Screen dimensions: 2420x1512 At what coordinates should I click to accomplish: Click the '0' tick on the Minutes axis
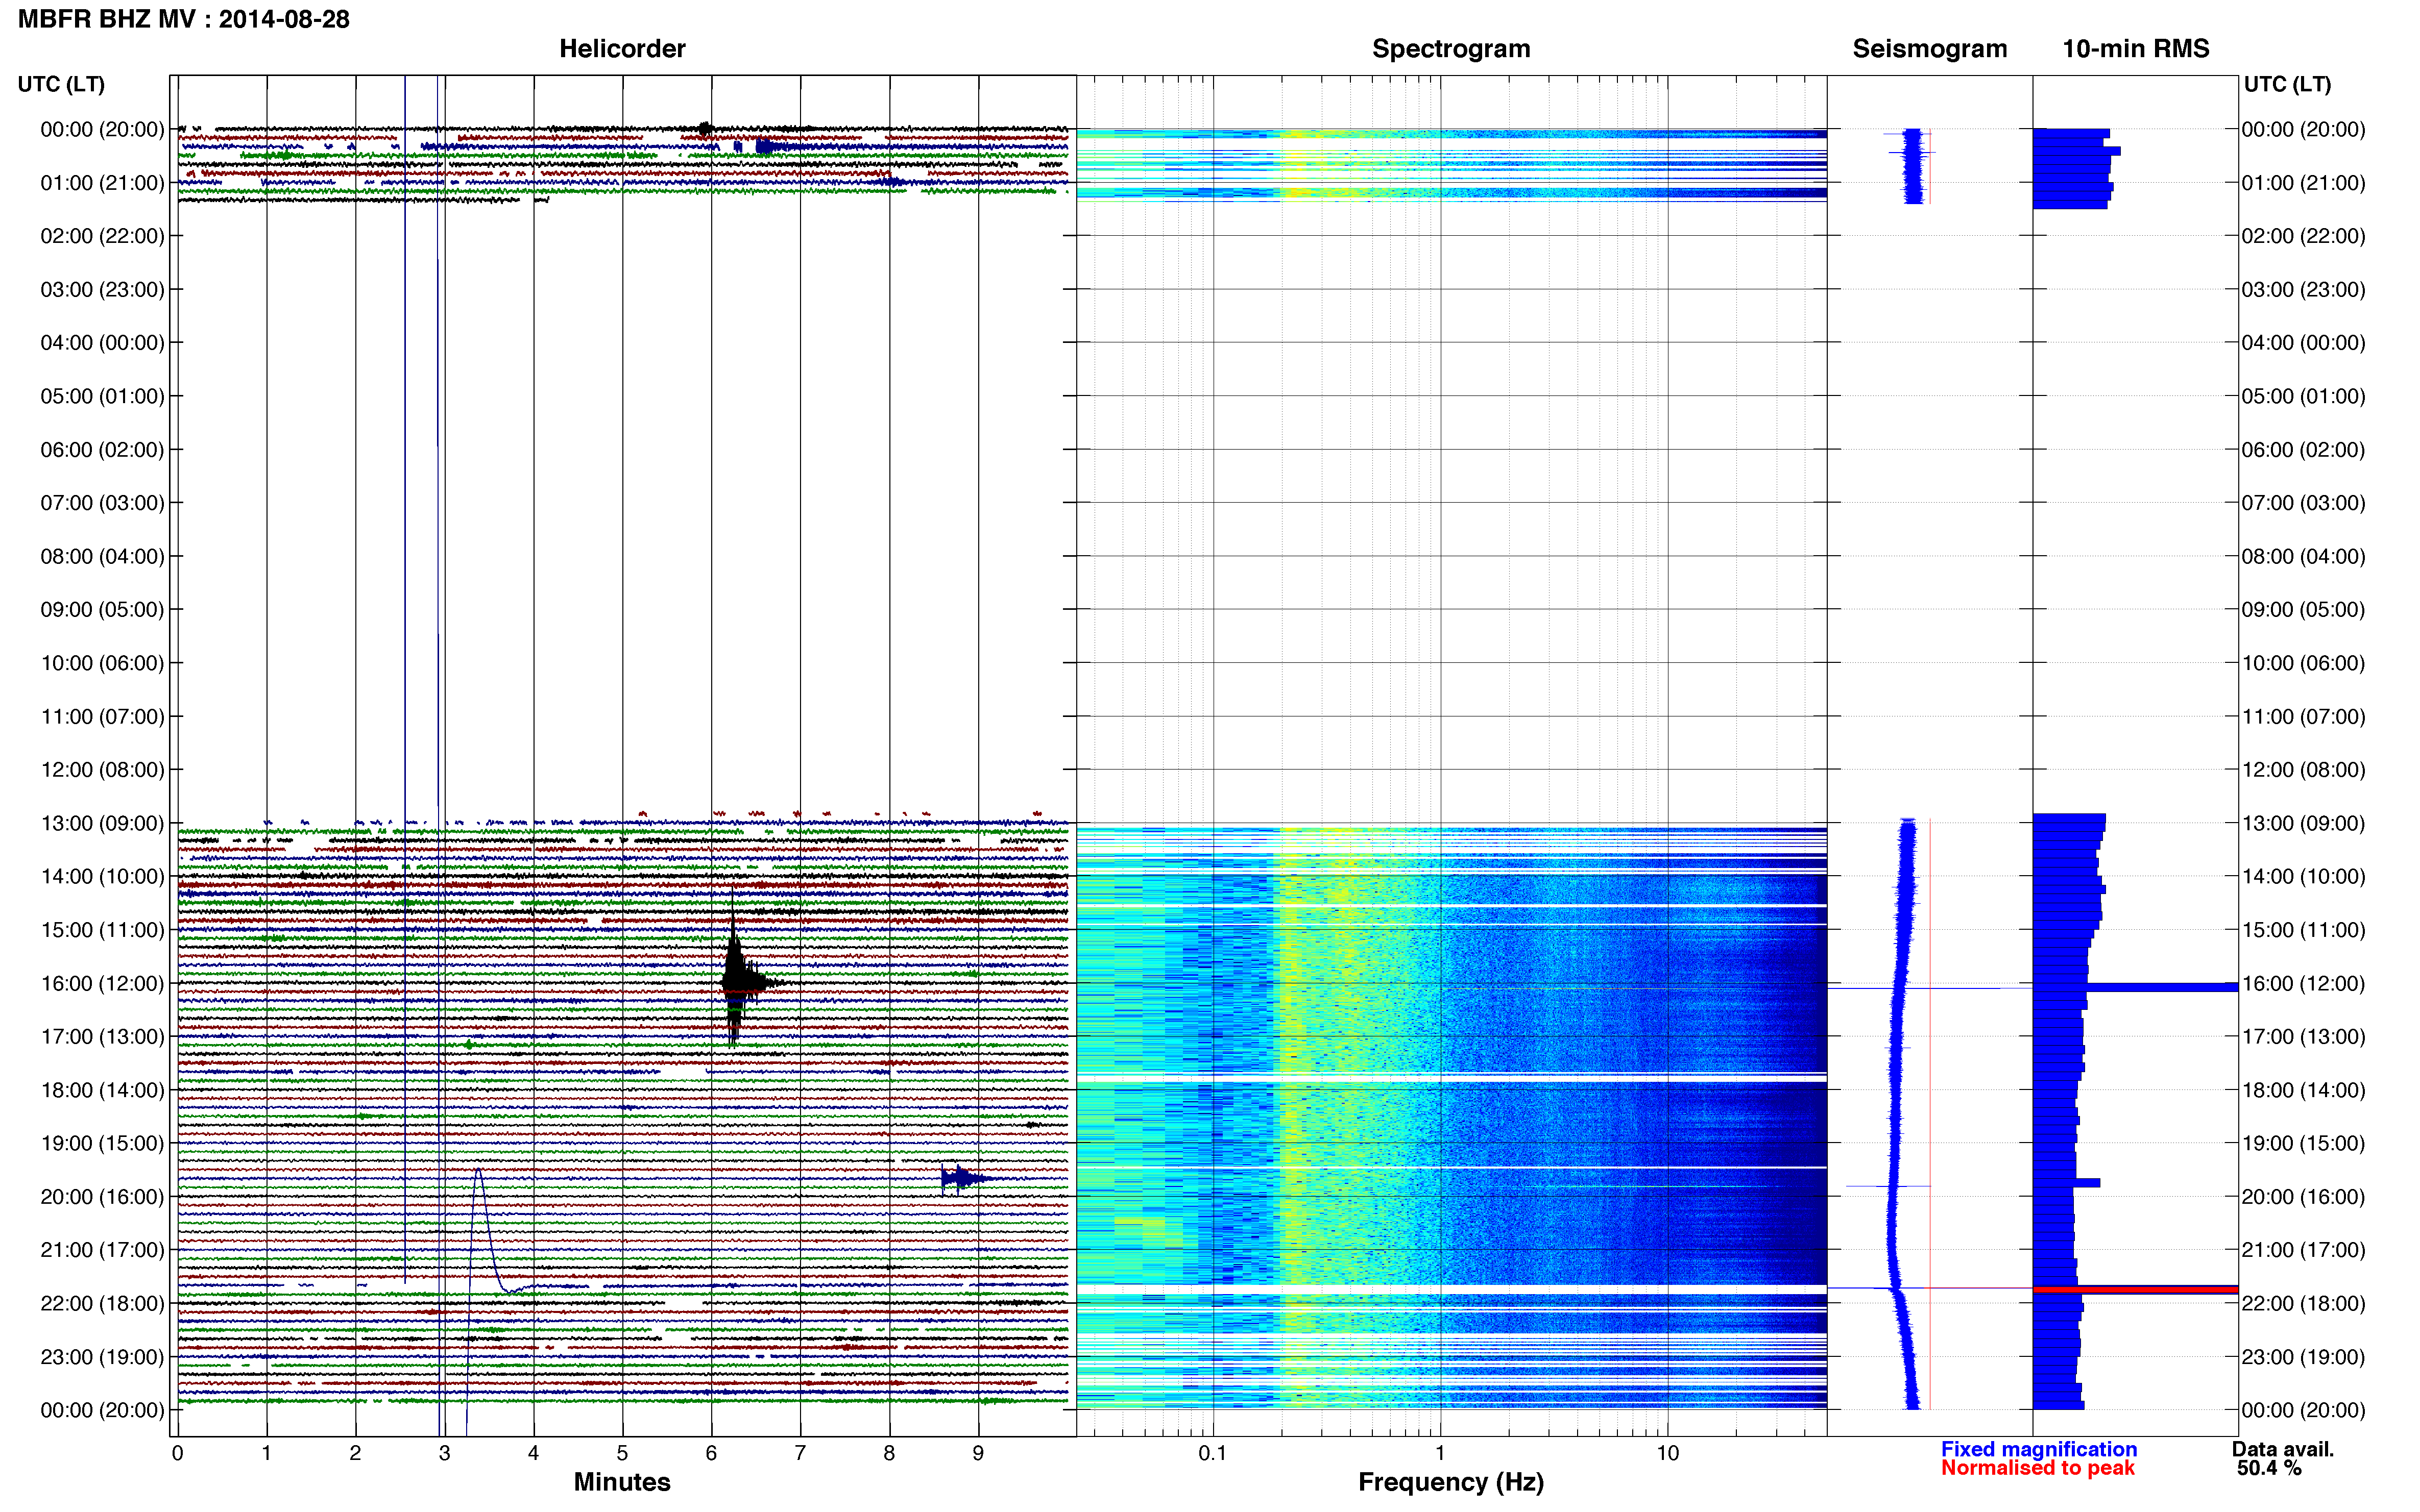(x=177, y=1453)
